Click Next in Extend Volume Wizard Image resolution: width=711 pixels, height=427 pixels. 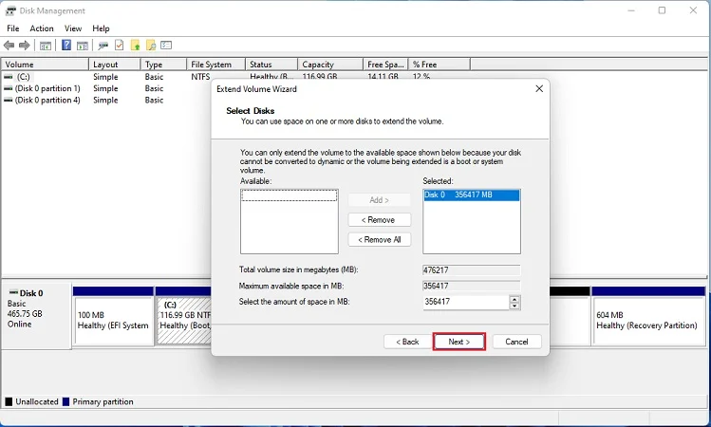(x=459, y=342)
